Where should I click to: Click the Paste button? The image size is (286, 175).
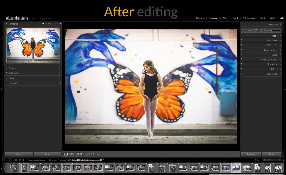(47, 154)
